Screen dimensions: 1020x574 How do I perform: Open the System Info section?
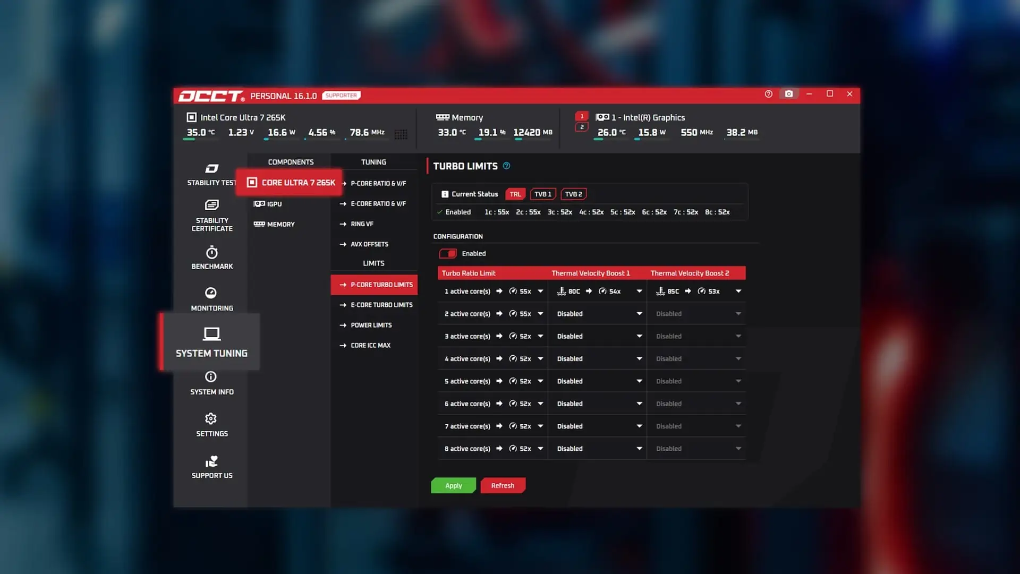tap(211, 383)
